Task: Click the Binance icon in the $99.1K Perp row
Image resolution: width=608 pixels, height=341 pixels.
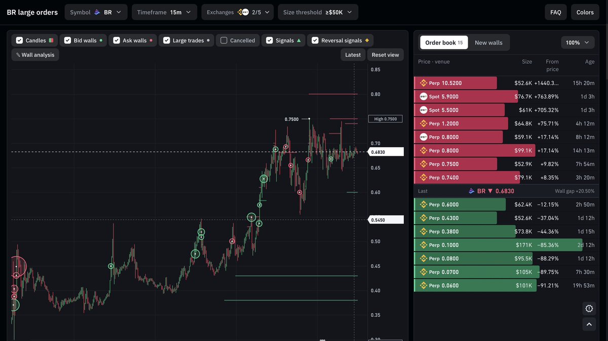Action: point(424,150)
